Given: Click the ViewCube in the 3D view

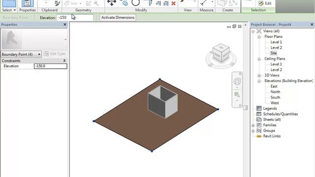Looking at the screenshot, I should tap(221, 53).
